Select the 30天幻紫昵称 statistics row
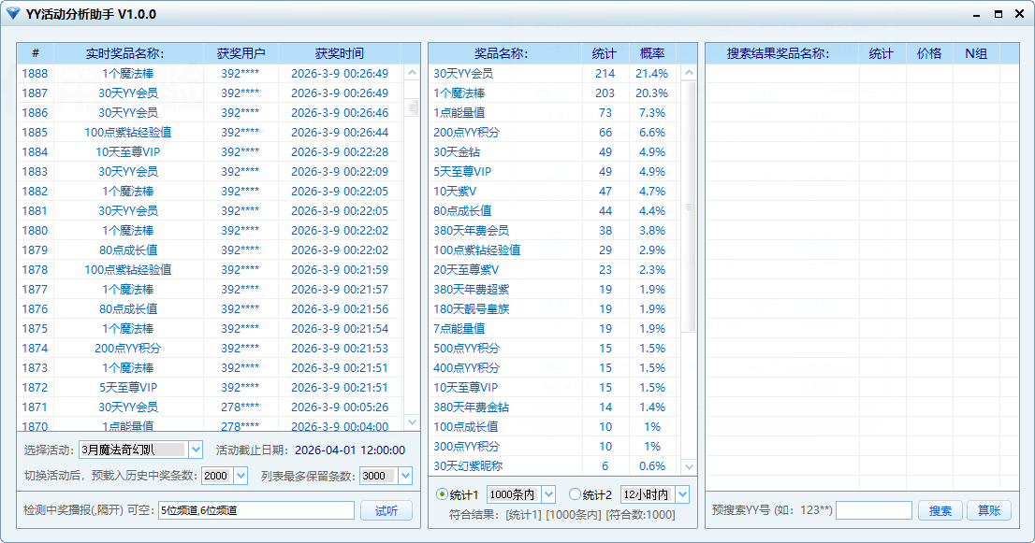 [x=554, y=466]
